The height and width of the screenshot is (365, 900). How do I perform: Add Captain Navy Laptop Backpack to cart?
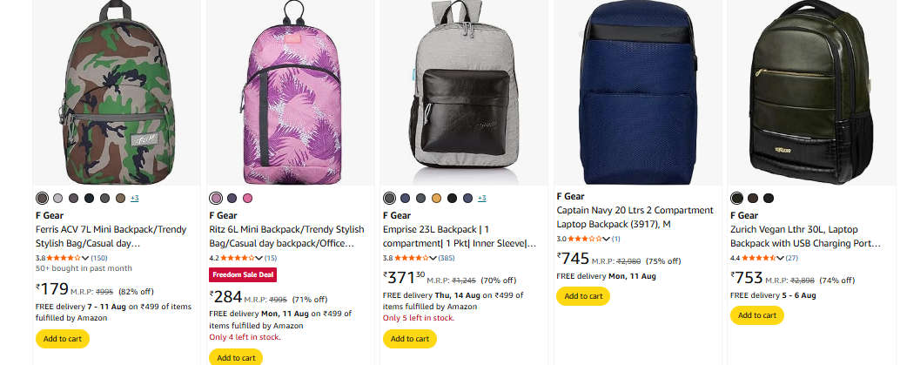pyautogui.click(x=583, y=296)
